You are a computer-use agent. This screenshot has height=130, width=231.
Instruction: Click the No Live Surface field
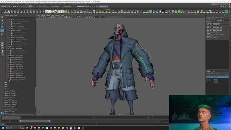tap(55, 6)
